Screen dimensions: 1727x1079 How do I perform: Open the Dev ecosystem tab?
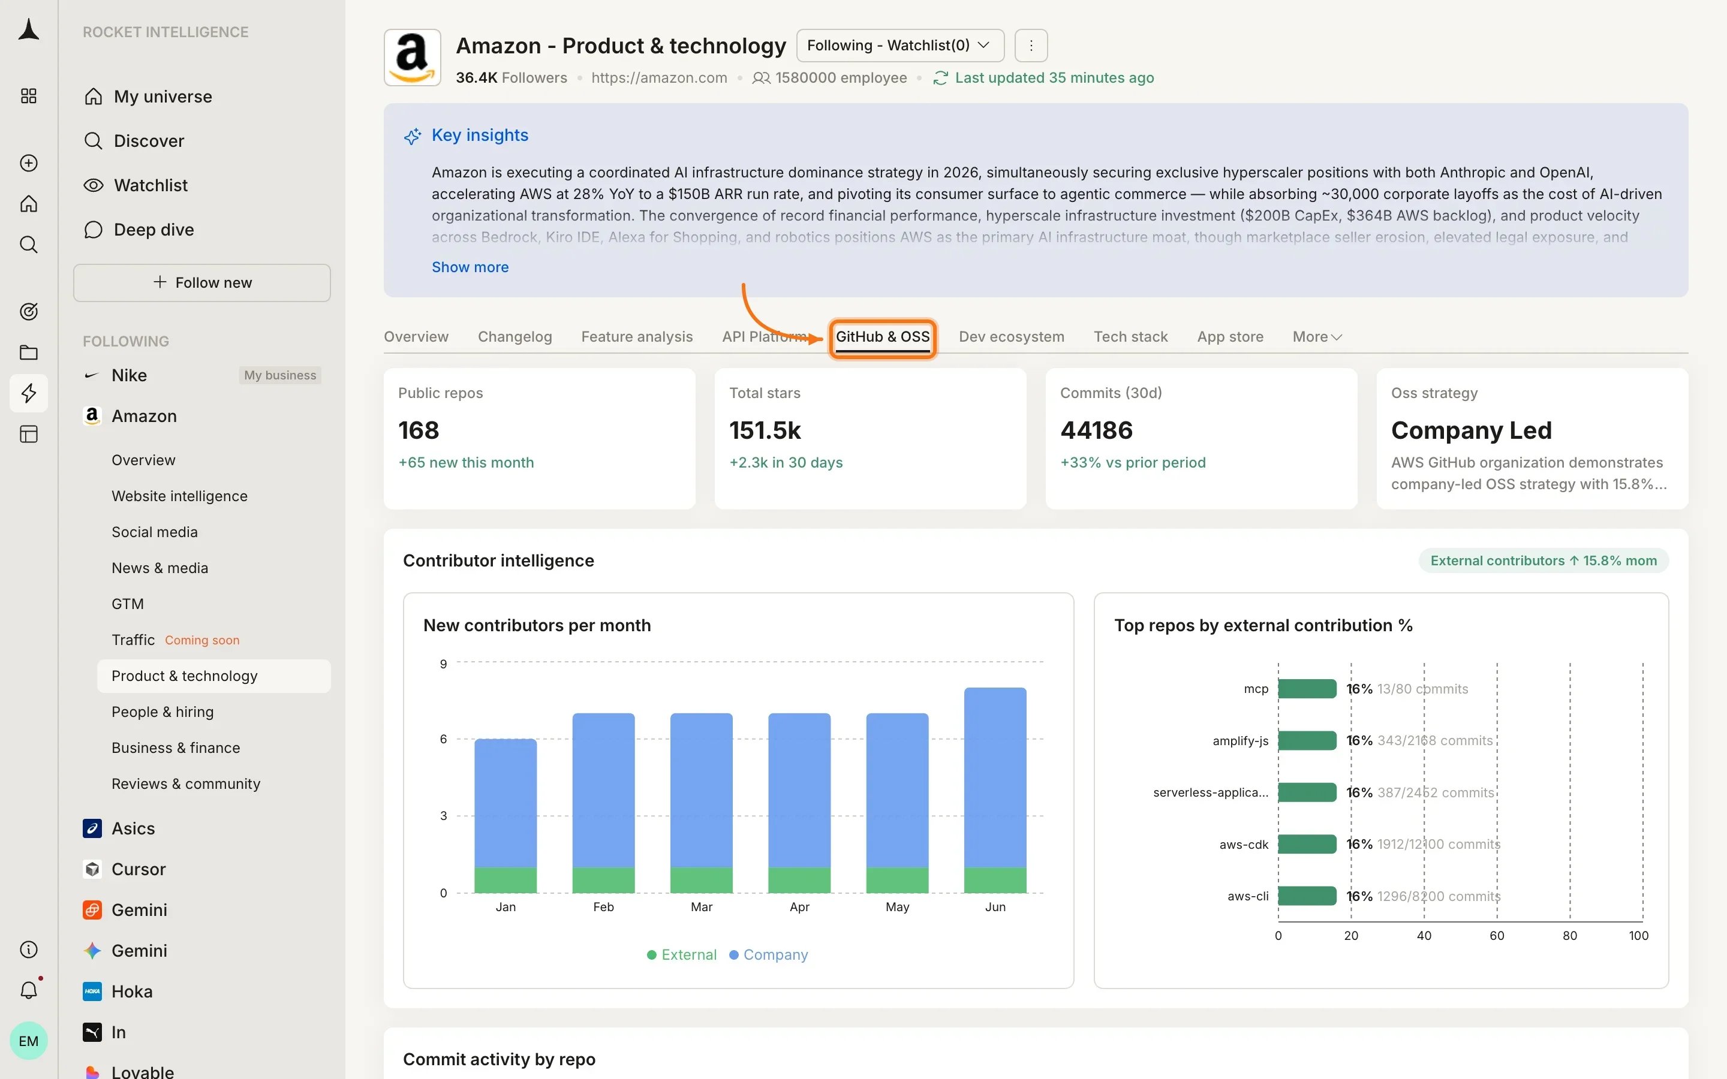click(x=1011, y=337)
